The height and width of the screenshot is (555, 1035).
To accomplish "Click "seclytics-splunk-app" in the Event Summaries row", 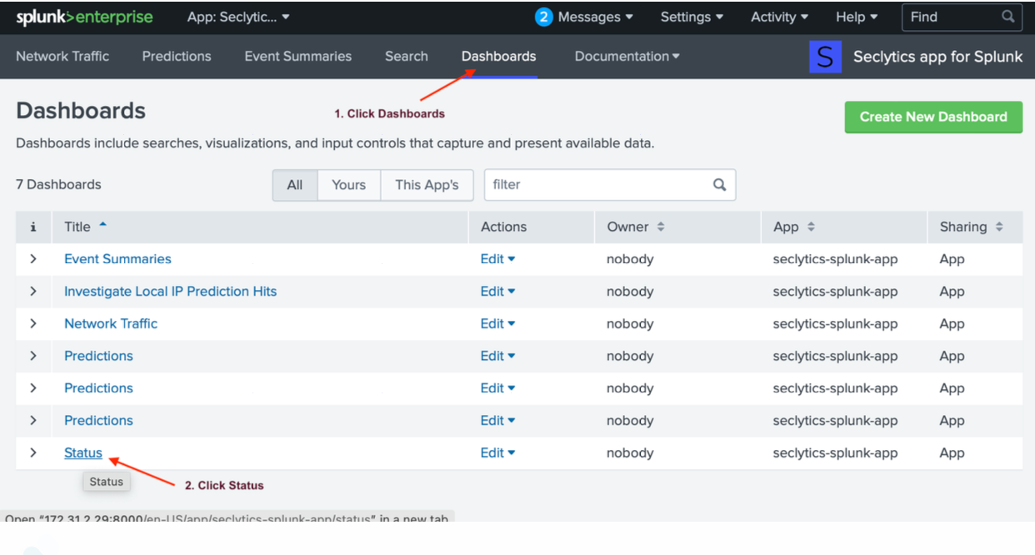I will click(835, 259).
